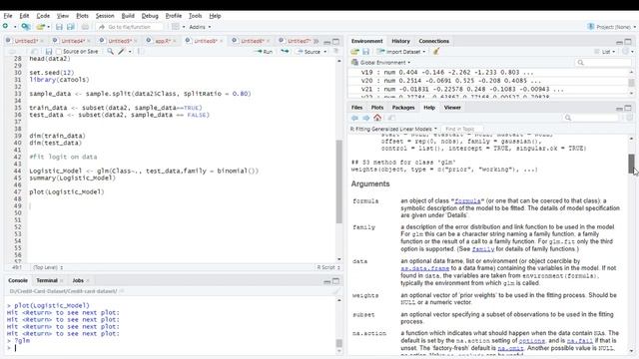Switch to the Terminal tab
Viewport: 639px width, 359px height.
(47, 280)
